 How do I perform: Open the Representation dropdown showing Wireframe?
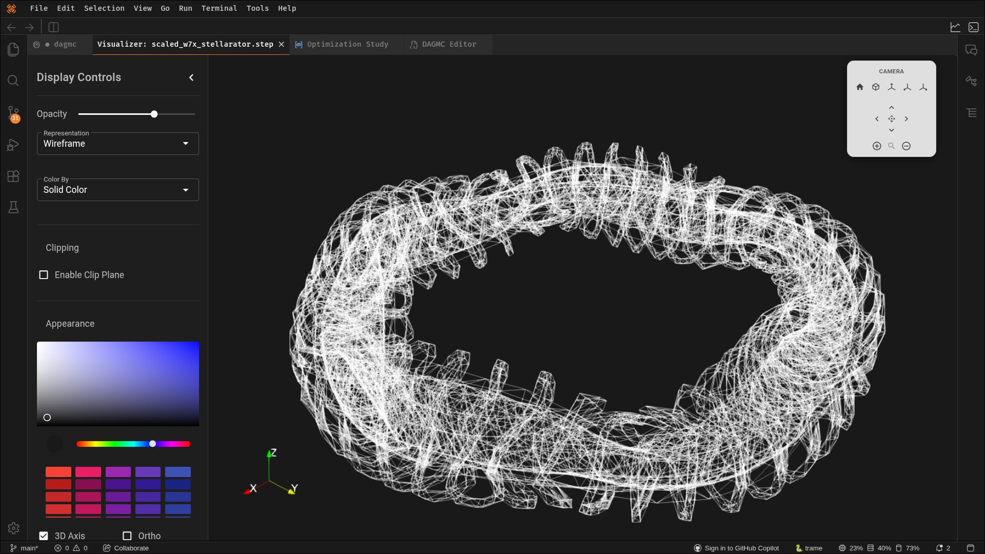click(x=117, y=144)
